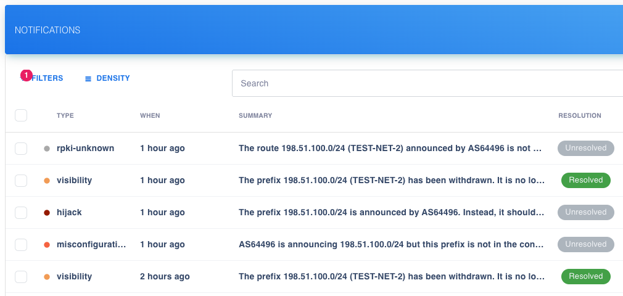
Task: Sort by the Resolution column header
Action: [x=579, y=116]
